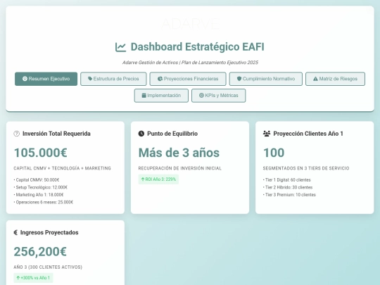The width and height of the screenshot is (380, 285).
Task: Click the question icon by Inversión Total Requerida
Action: click(16, 134)
